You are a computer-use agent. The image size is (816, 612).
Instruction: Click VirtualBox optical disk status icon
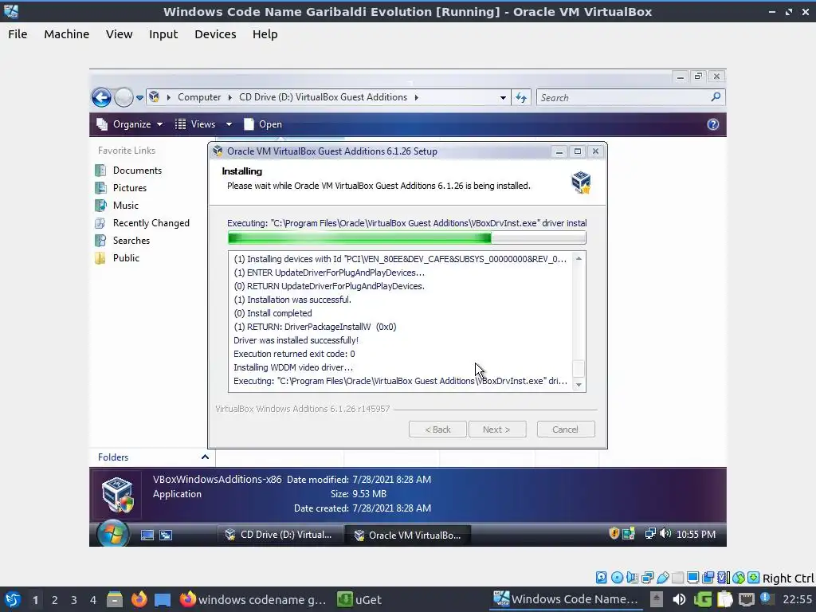point(618,578)
